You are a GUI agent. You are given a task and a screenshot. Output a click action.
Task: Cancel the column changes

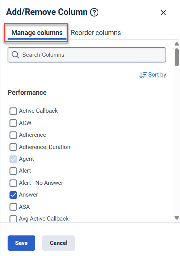coord(58,243)
